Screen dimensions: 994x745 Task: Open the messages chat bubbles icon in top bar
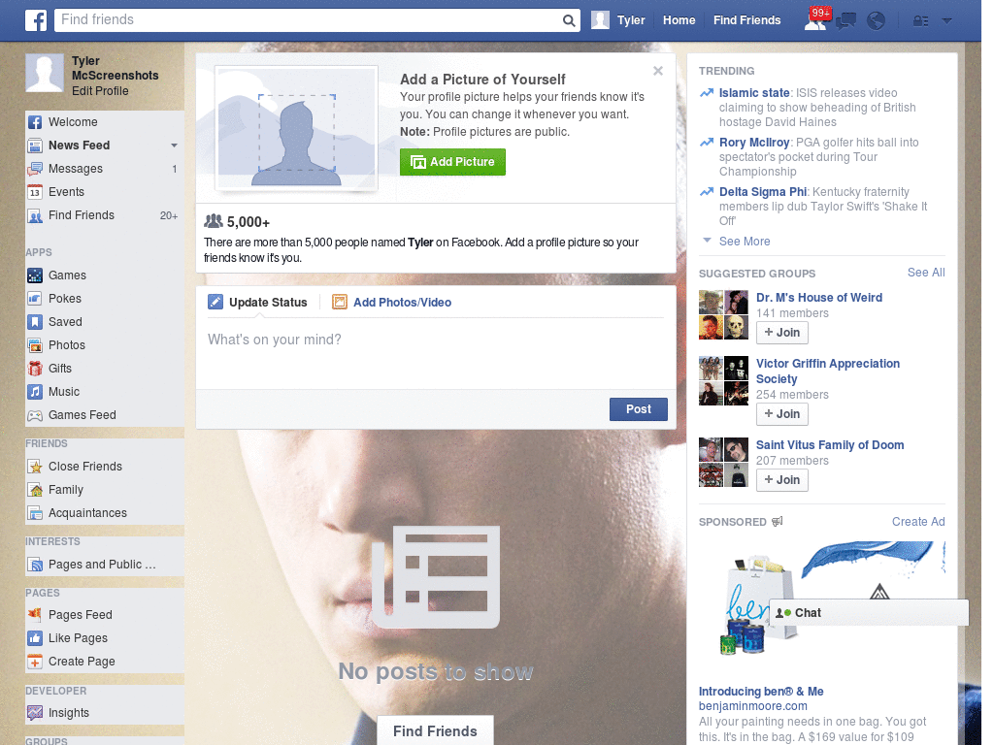pos(845,21)
